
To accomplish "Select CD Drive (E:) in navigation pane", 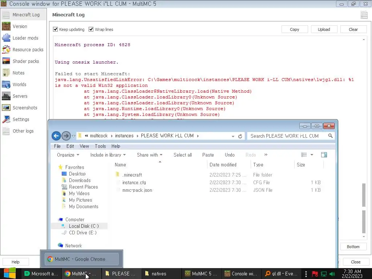I will pyautogui.click(x=82, y=233).
